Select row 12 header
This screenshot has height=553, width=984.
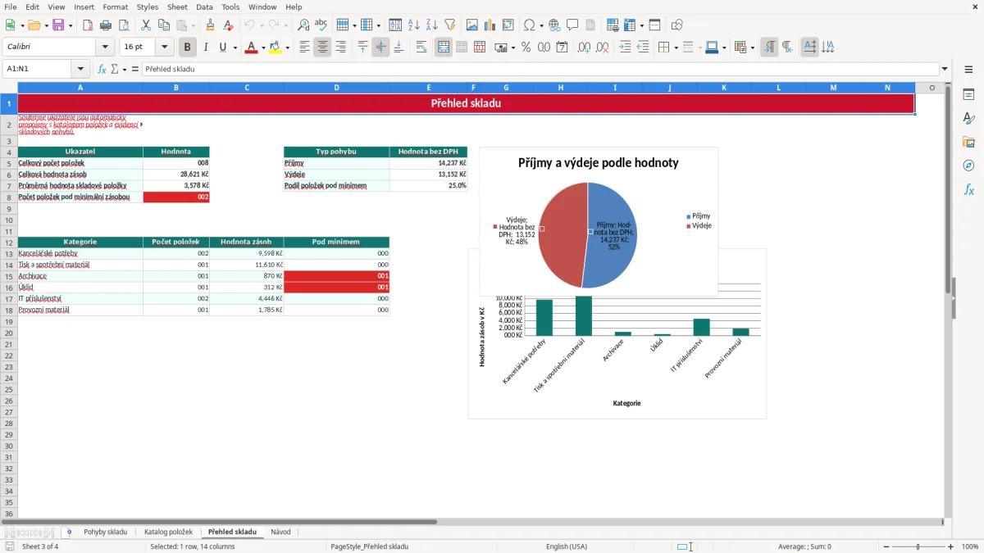9,242
